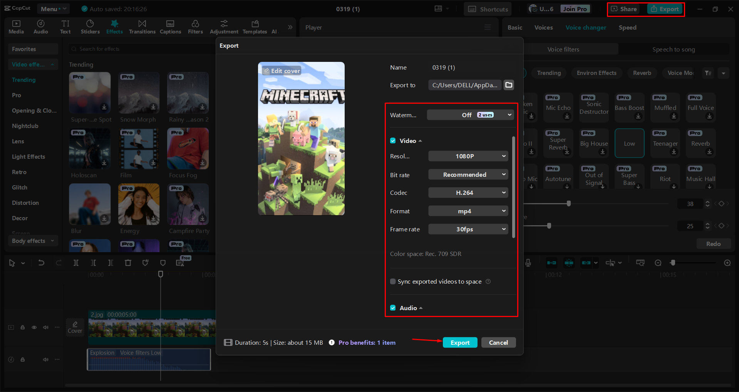Click the Export button in the dialog
The height and width of the screenshot is (392, 739).
pos(460,342)
